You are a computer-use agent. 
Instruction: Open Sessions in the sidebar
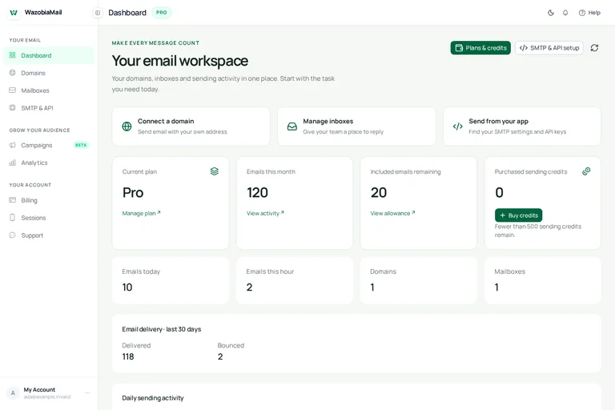point(49,218)
